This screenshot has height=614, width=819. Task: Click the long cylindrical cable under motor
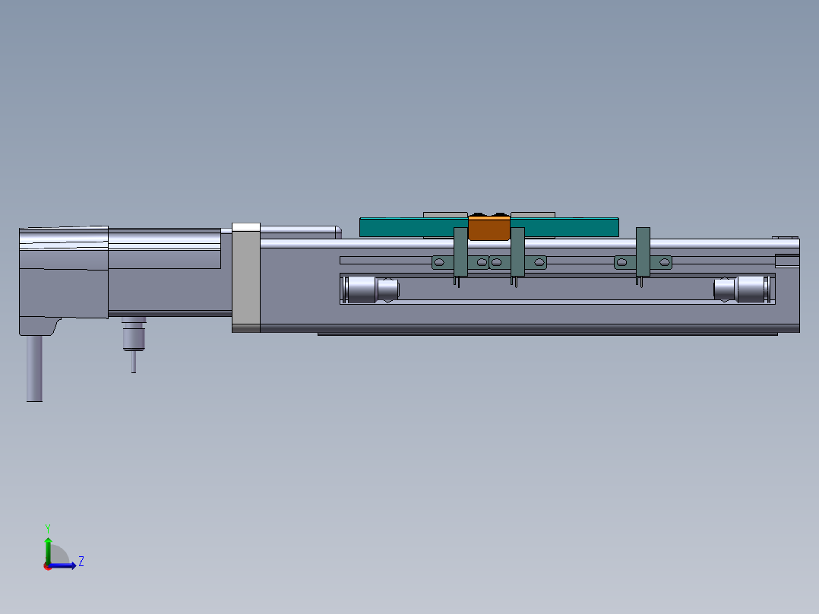coord(34,369)
